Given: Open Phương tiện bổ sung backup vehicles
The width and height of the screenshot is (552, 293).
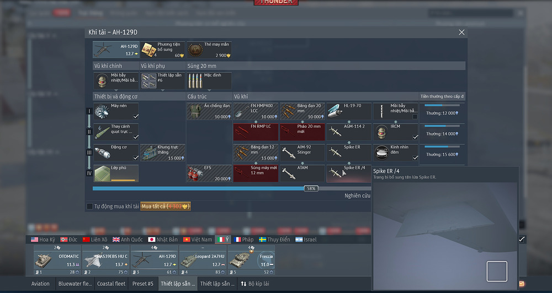Looking at the screenshot, I should coord(163,50).
